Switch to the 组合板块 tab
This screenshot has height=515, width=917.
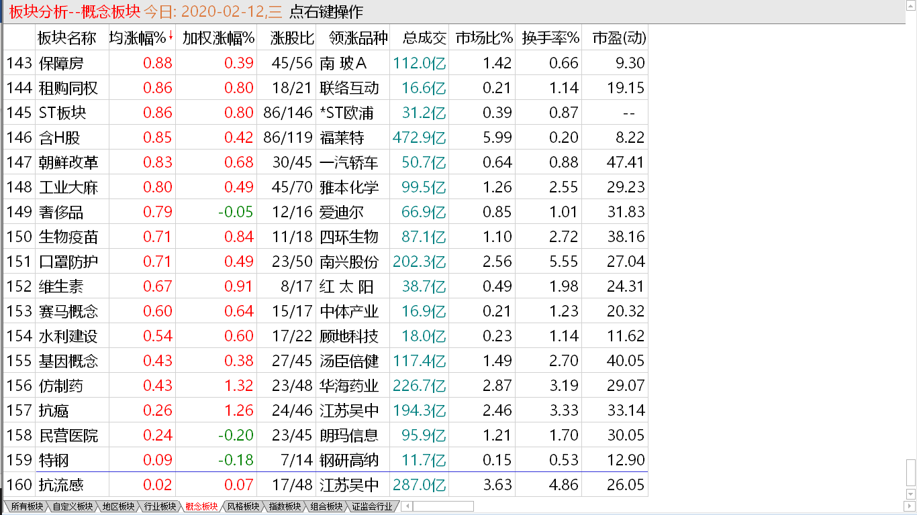pos(326,506)
